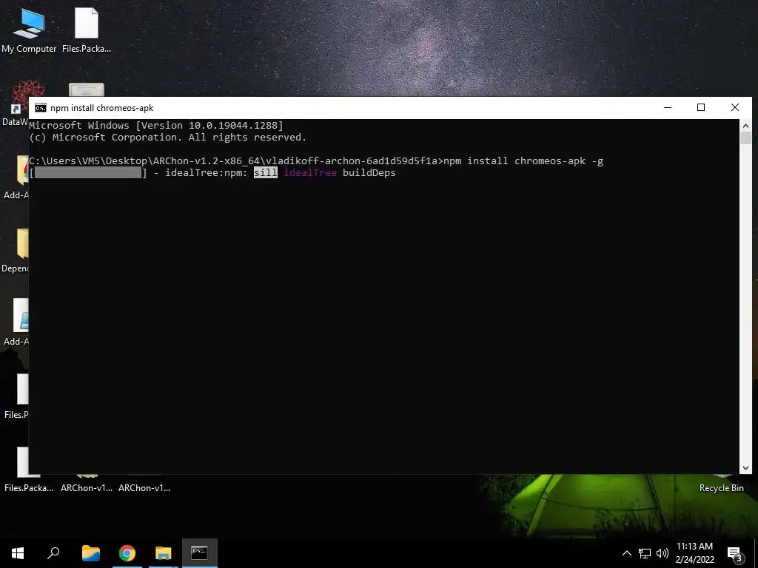Click 'buildDeps' text in console
The height and width of the screenshot is (568, 758).
click(x=369, y=173)
